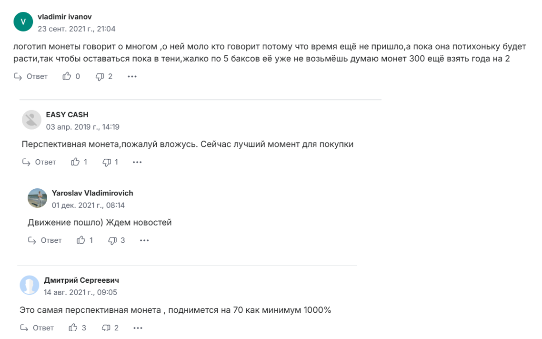Screen dimensions: 542x339
Task: Dislike Yaroslav Vladimirovich's comment
Action: point(112,240)
